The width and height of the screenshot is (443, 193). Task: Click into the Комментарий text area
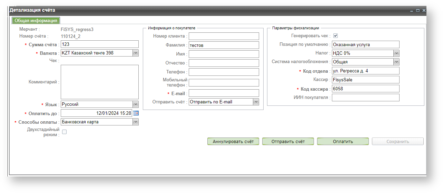99,82
